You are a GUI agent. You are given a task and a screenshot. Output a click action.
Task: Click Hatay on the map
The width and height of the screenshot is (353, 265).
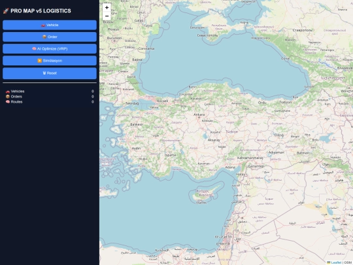point(241,174)
